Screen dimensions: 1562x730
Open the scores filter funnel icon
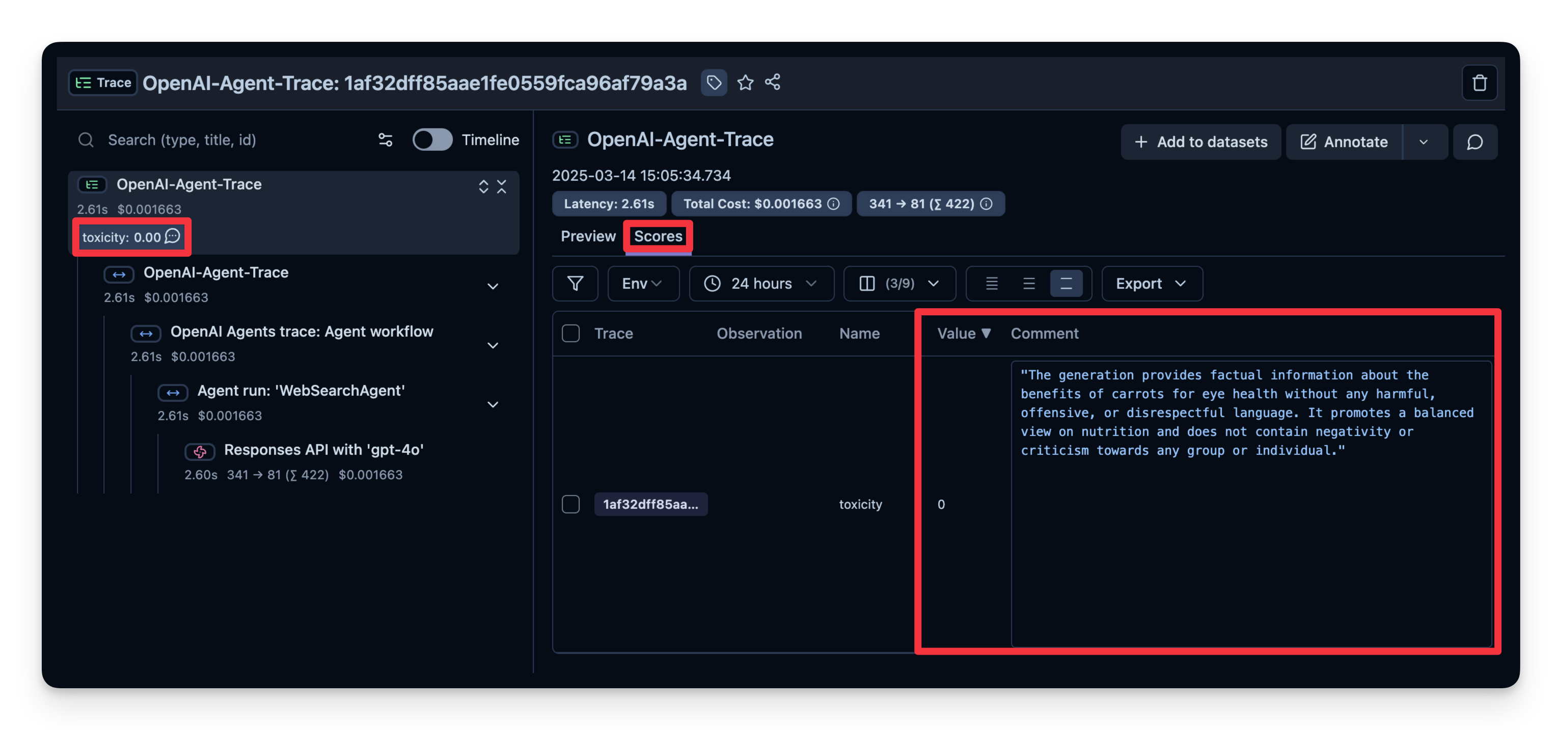tap(575, 283)
